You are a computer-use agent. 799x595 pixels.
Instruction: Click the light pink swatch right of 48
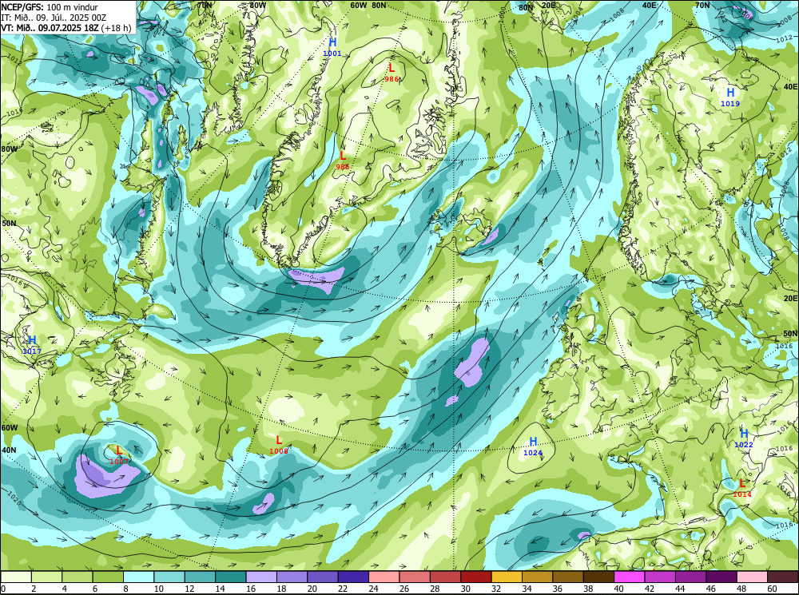tap(752, 577)
